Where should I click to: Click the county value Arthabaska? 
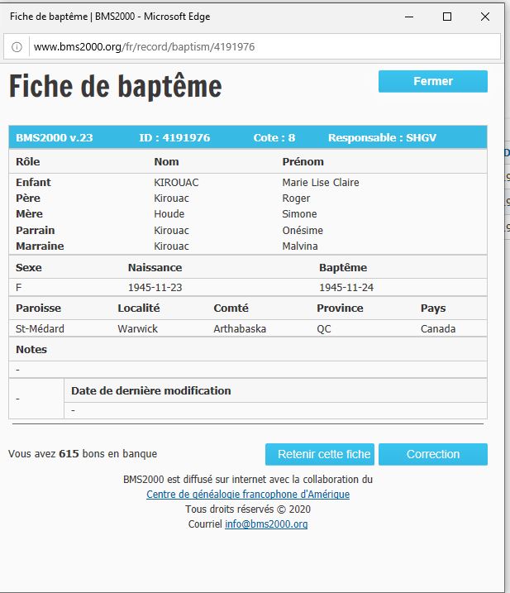click(240, 328)
